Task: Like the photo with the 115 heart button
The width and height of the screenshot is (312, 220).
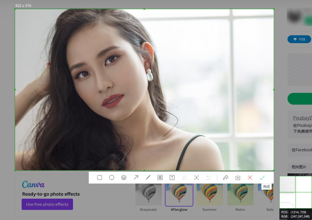Action: point(299,39)
